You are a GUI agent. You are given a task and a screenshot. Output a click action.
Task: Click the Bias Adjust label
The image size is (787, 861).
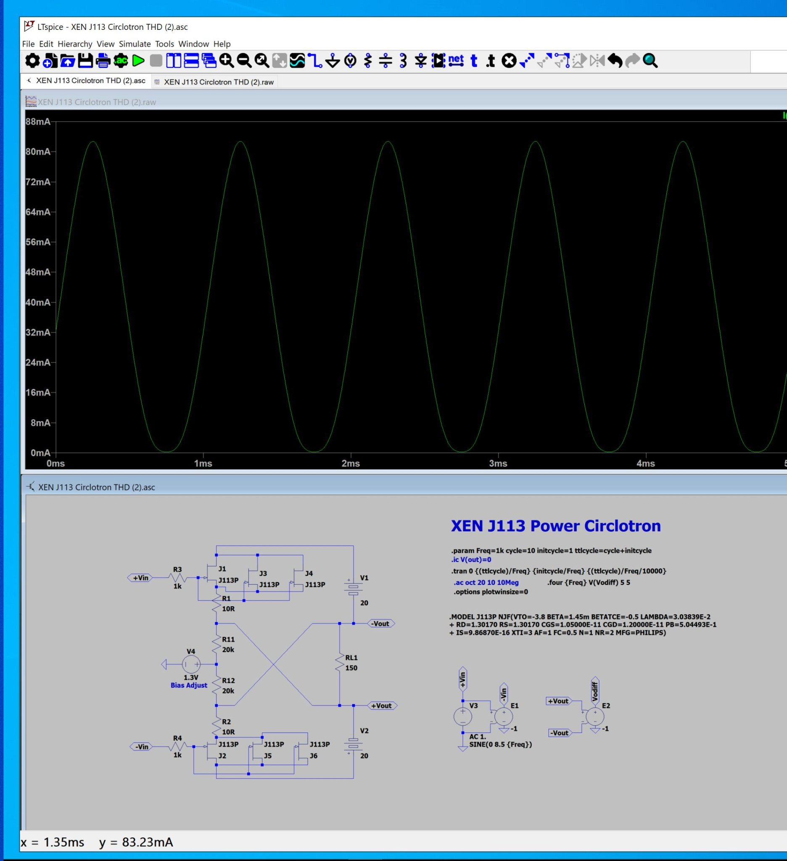pos(189,685)
